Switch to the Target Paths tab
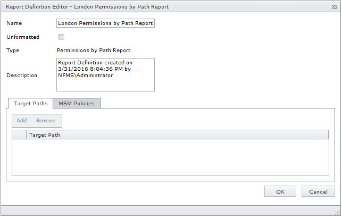 click(29, 103)
